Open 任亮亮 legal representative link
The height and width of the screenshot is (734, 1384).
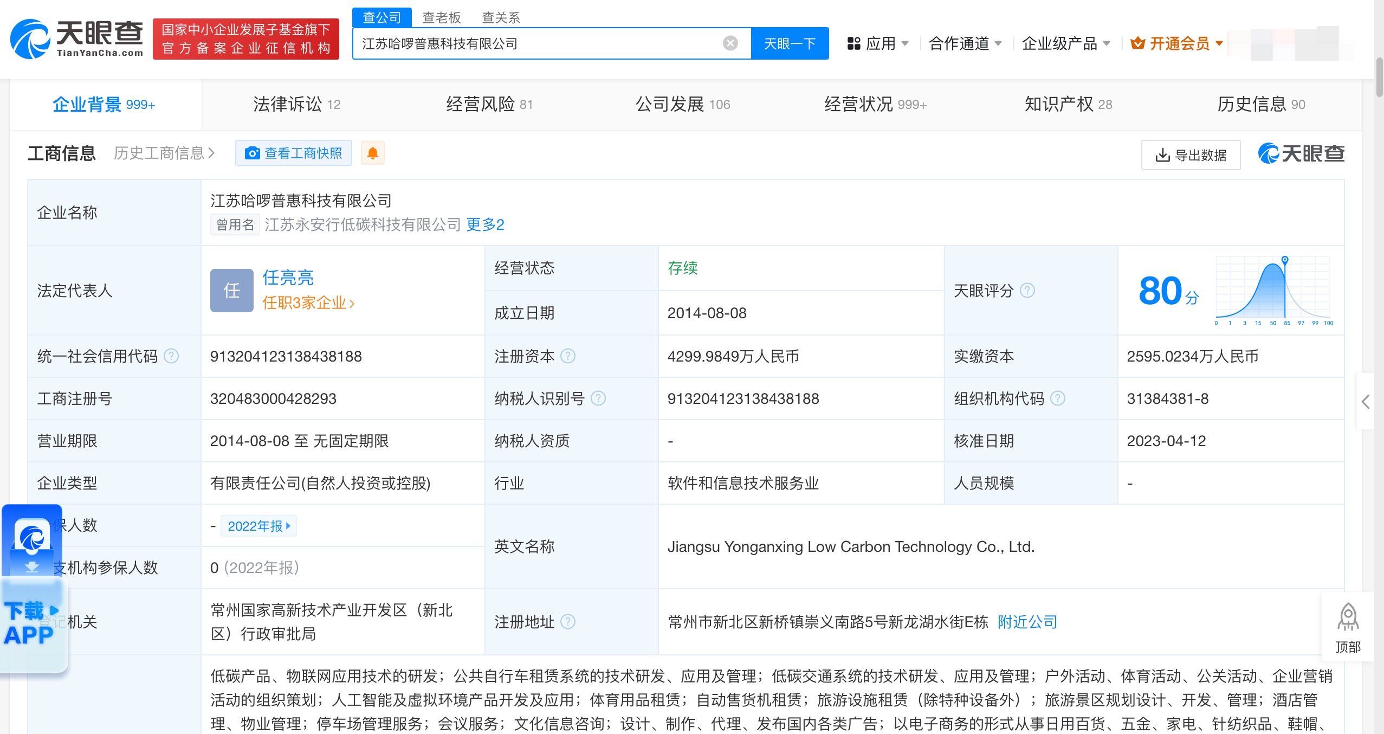(288, 278)
